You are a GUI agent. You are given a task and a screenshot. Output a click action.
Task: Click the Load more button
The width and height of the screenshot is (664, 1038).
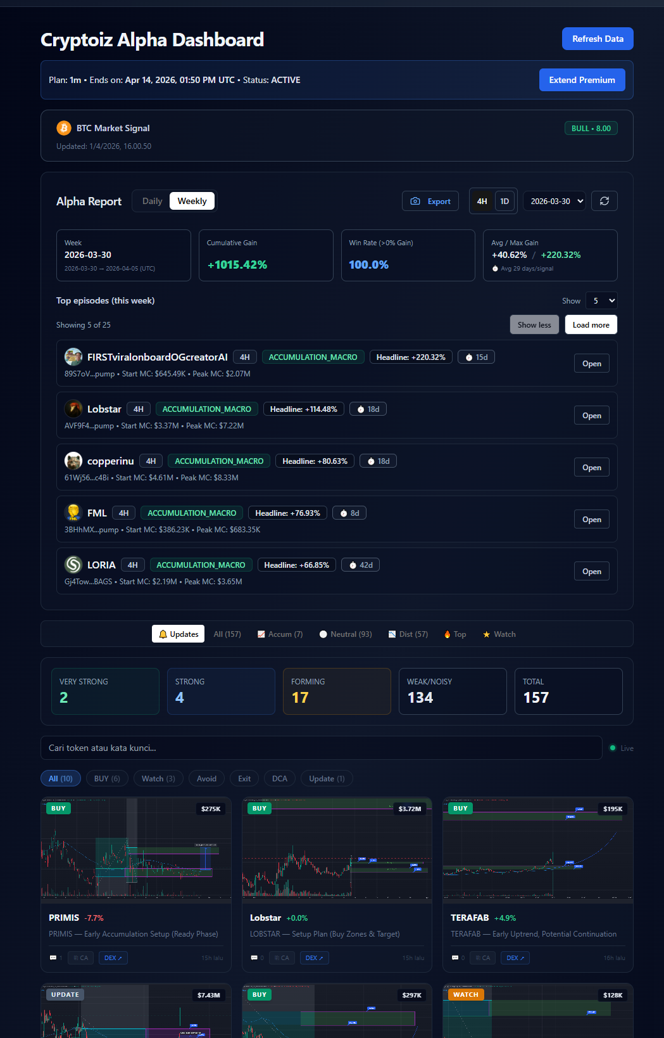click(x=591, y=324)
